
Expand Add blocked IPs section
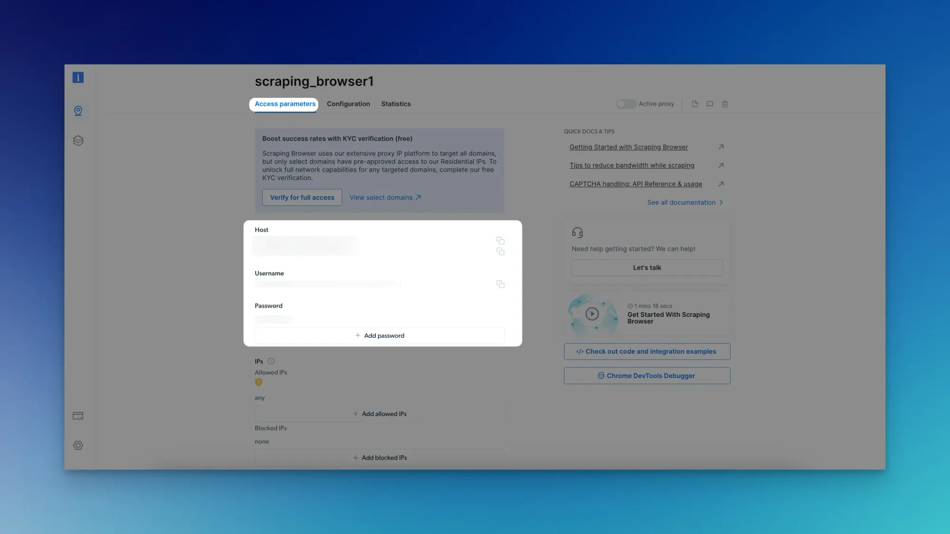380,457
